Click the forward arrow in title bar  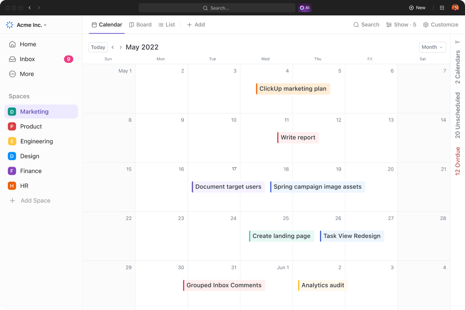pos(39,7)
